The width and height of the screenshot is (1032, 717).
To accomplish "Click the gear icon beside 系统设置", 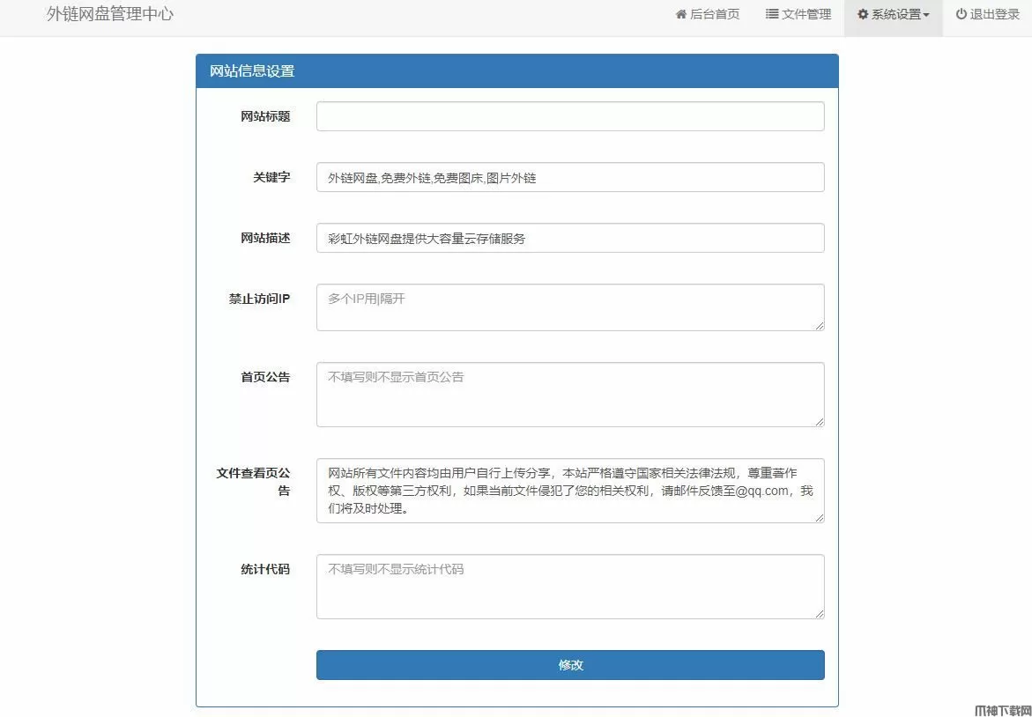I will coord(863,14).
